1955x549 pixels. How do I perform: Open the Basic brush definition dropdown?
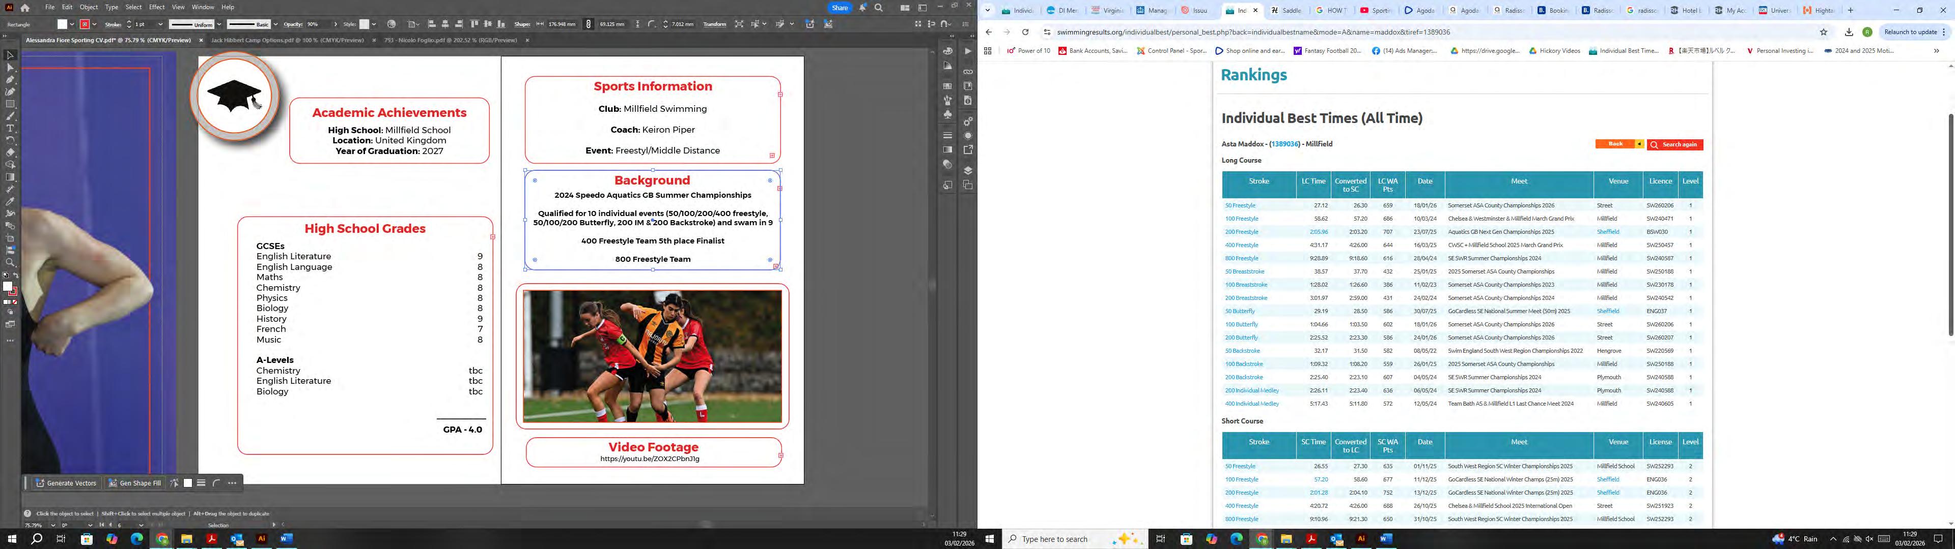click(275, 24)
